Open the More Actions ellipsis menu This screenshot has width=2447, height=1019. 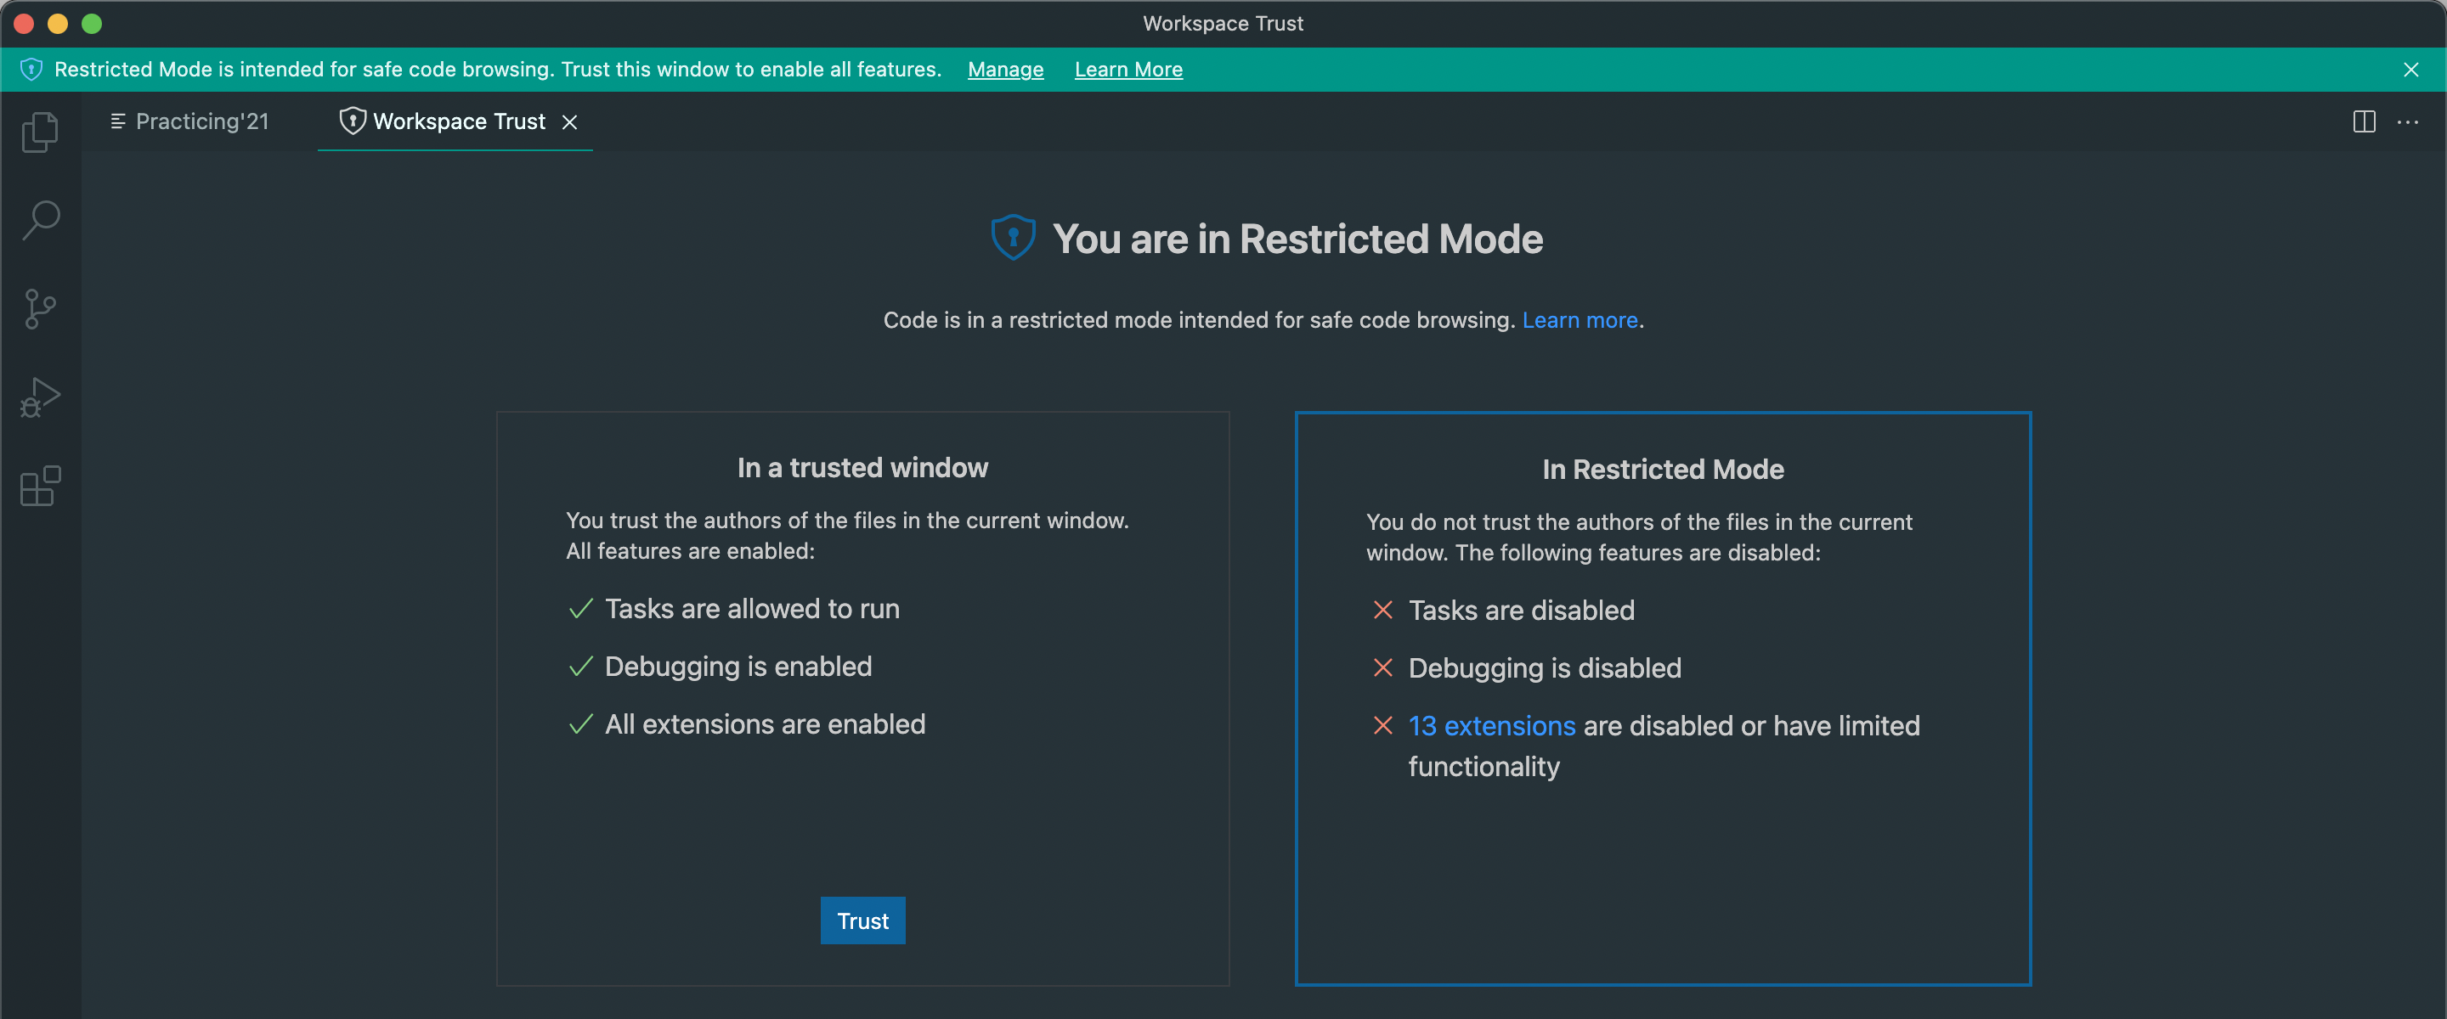coord(2409,121)
